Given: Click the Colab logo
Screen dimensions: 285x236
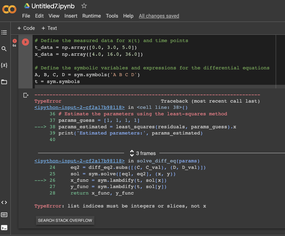Looking at the screenshot, I should 9,9.
